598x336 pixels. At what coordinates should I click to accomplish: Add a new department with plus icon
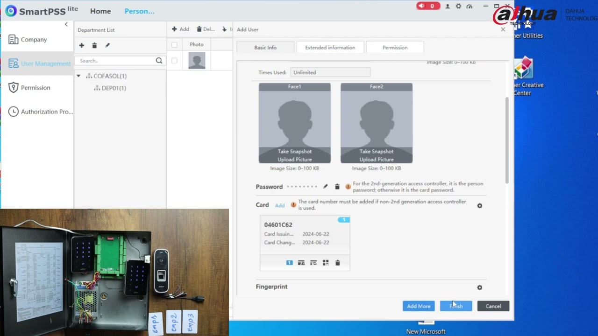82,45
